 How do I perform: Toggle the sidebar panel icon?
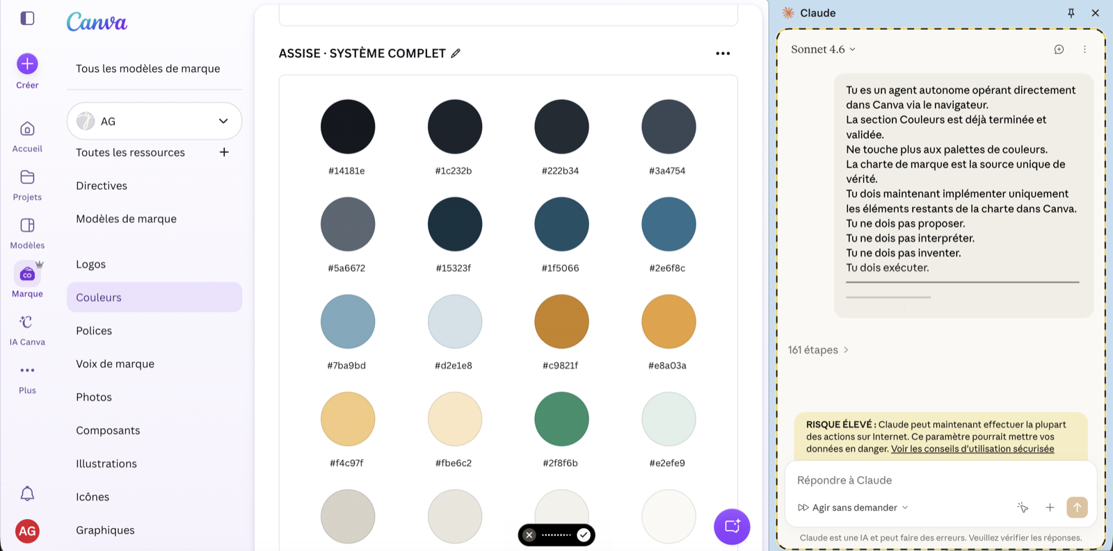click(27, 18)
